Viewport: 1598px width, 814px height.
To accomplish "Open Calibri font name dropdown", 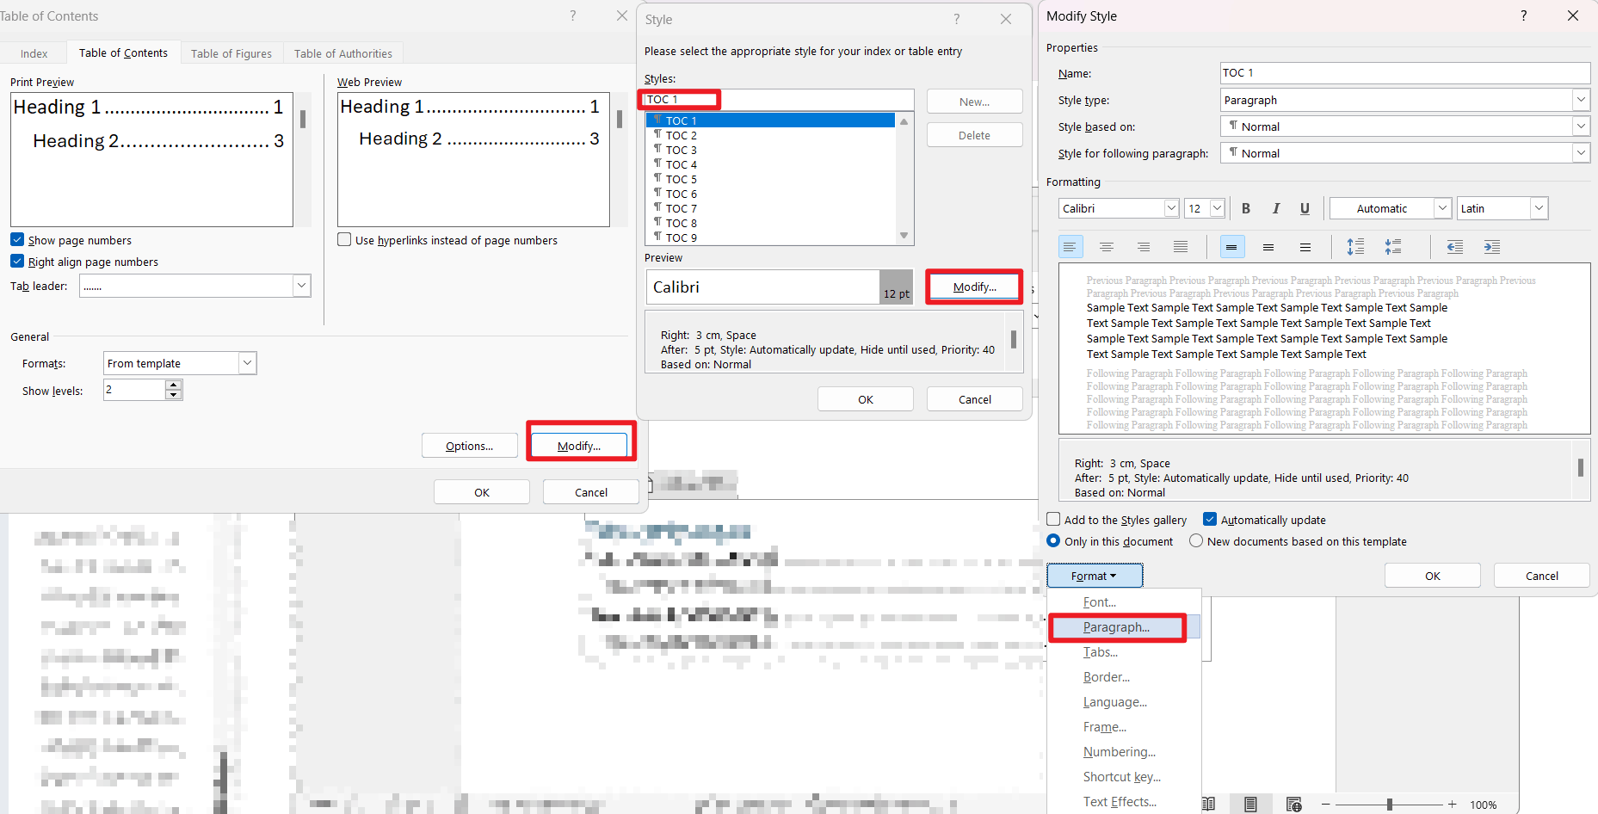I will pyautogui.click(x=1170, y=208).
